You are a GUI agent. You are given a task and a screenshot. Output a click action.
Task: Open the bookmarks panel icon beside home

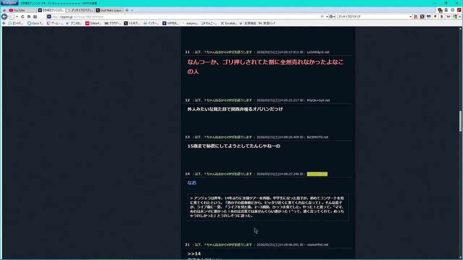(35, 17)
